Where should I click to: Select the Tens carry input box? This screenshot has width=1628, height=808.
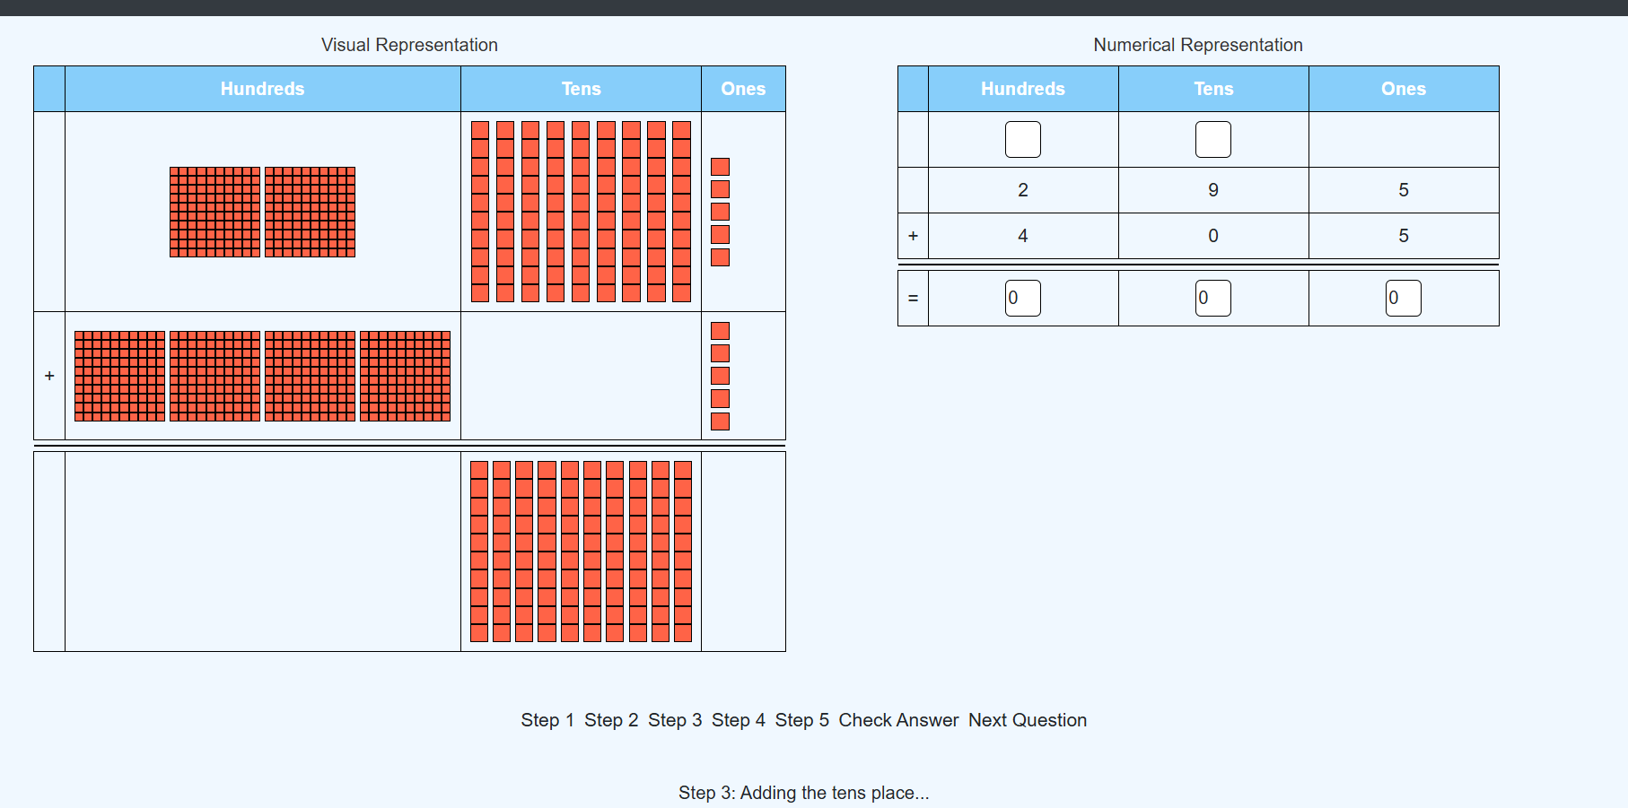click(x=1212, y=139)
